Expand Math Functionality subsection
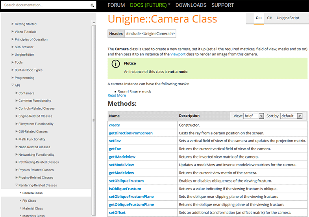This screenshot has width=309, height=217. click(17, 139)
